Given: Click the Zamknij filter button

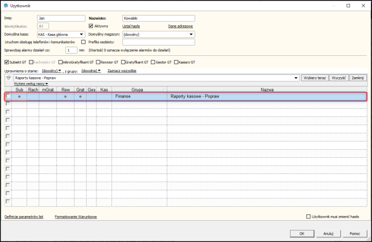Looking at the screenshot, I should coord(358,78).
